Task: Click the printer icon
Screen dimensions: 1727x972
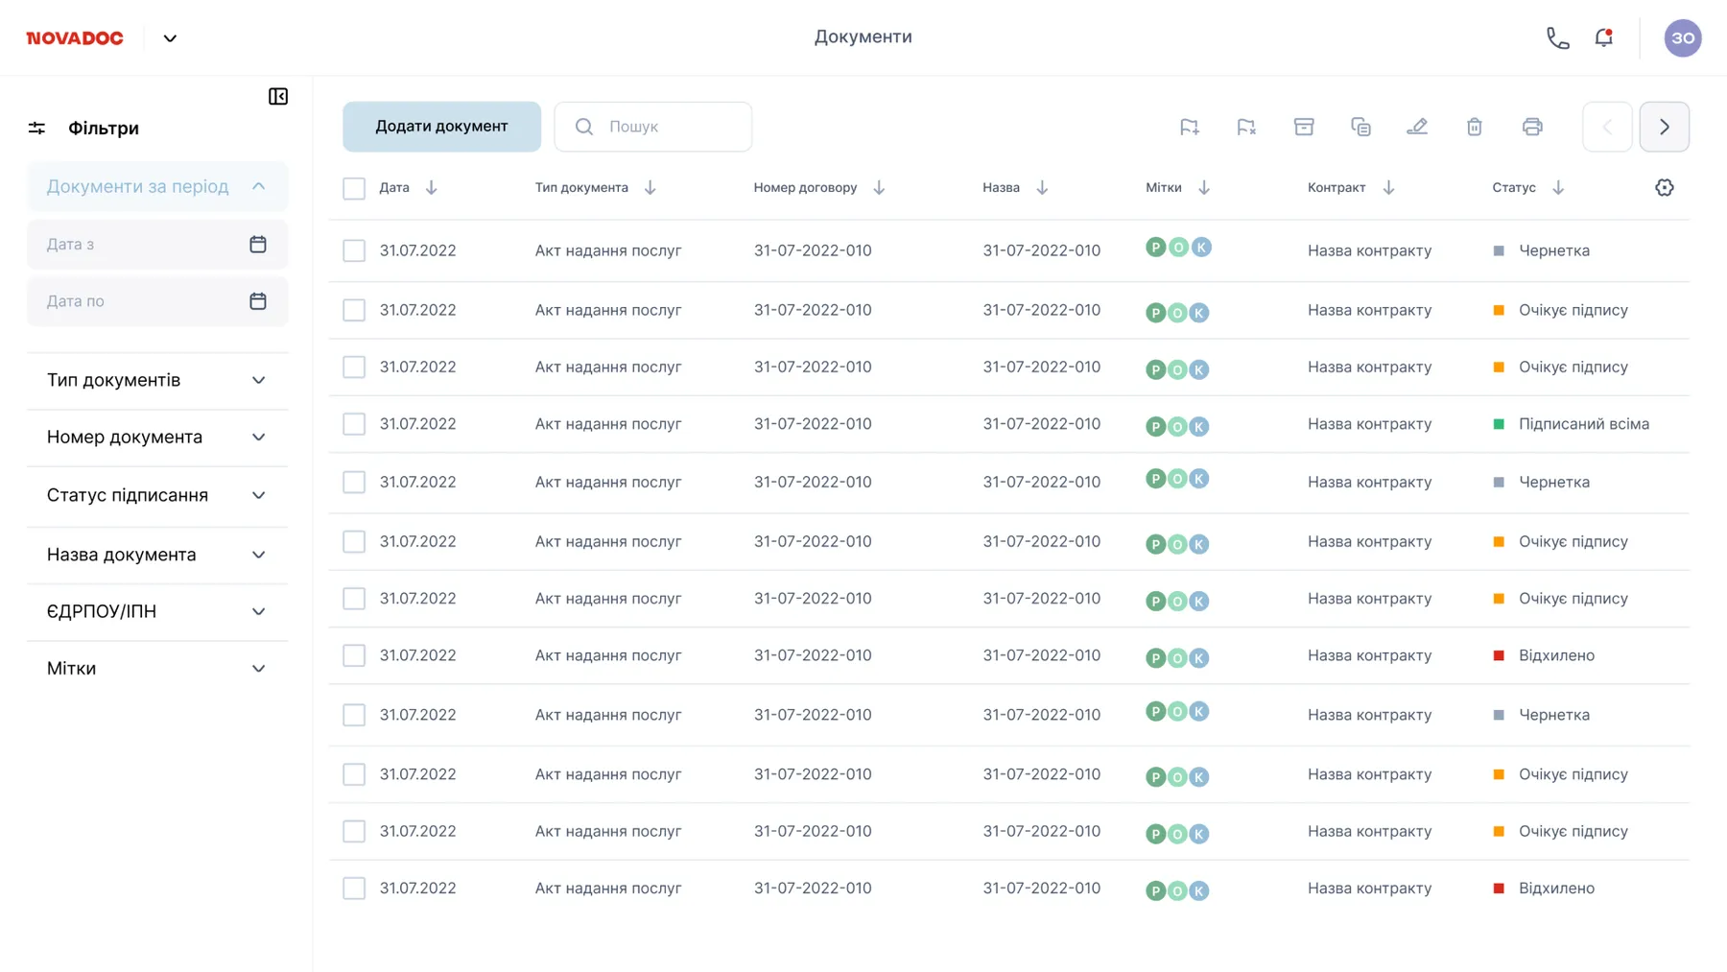Action: tap(1532, 127)
